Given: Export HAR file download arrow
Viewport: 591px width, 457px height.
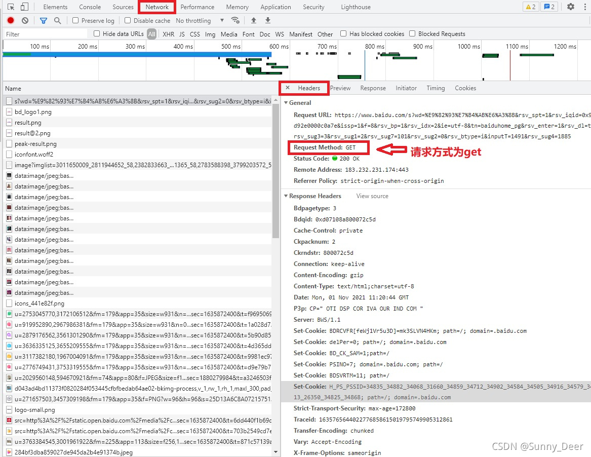Looking at the screenshot, I should click(267, 20).
